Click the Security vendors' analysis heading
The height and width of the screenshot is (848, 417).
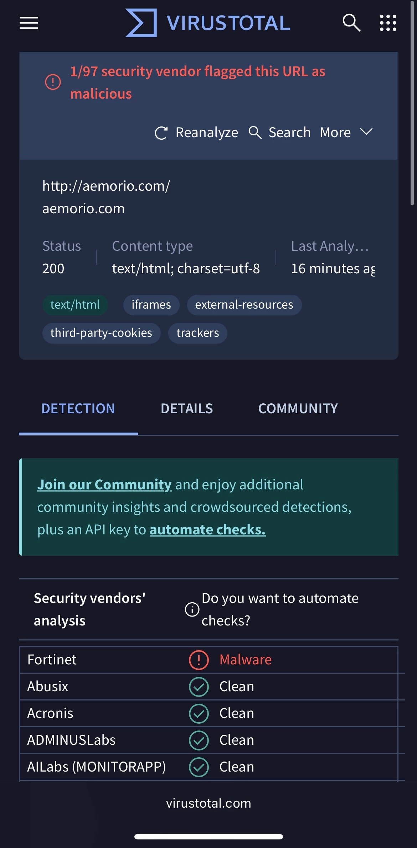tap(90, 609)
